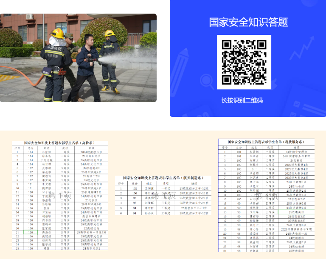326x259 pixels.
Task: Click score 94 in 航天制造系 row 5
Action: pos(135,208)
